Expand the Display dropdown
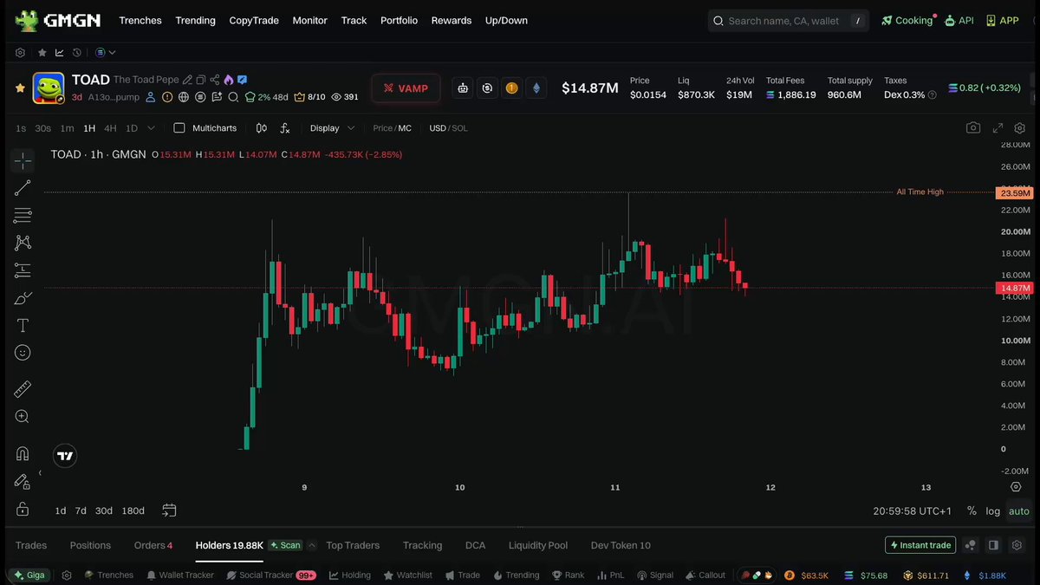This screenshot has height=585, width=1040. 333,128
